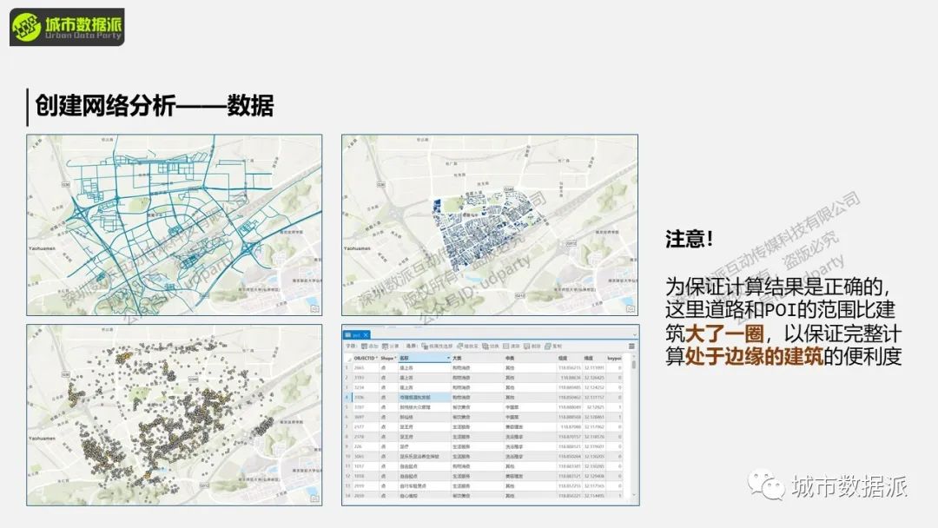Click the WeChat 城市数据派 account icon
938x528 pixels.
pos(765,485)
